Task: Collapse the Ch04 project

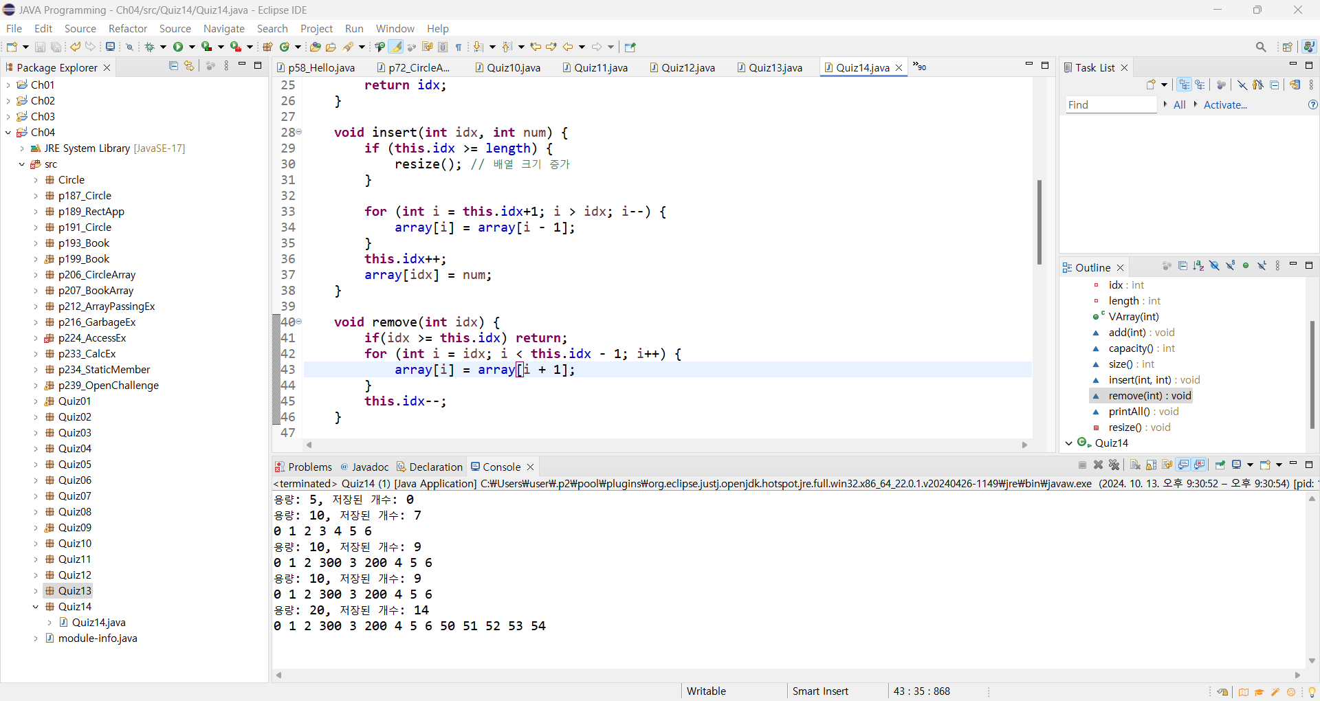Action: coord(8,132)
